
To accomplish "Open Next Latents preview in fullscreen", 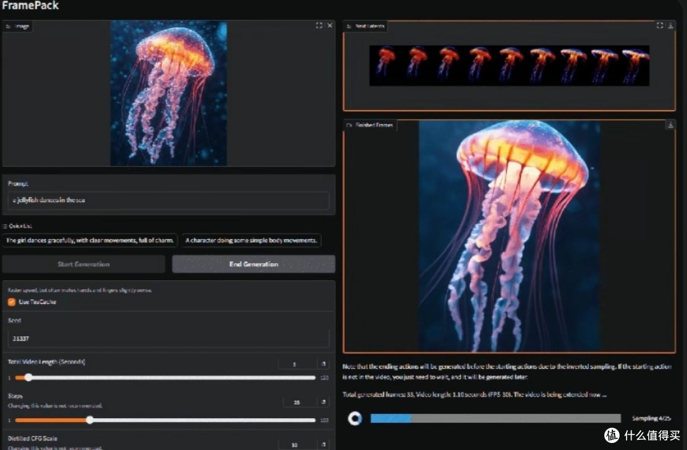I will pos(660,25).
